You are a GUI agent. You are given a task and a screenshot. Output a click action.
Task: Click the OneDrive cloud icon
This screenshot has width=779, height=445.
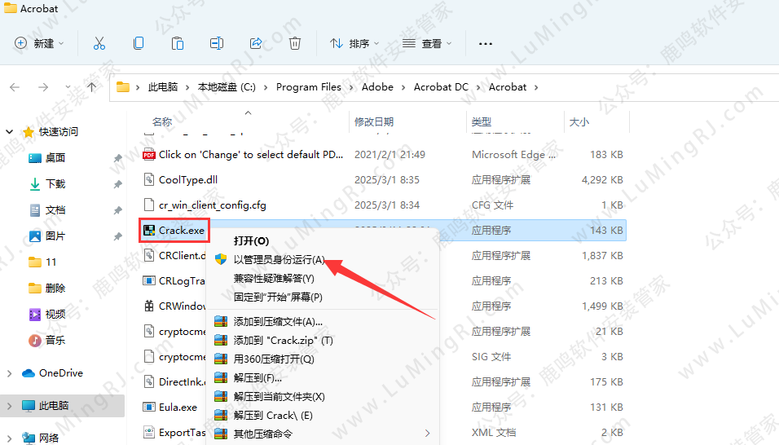click(29, 373)
